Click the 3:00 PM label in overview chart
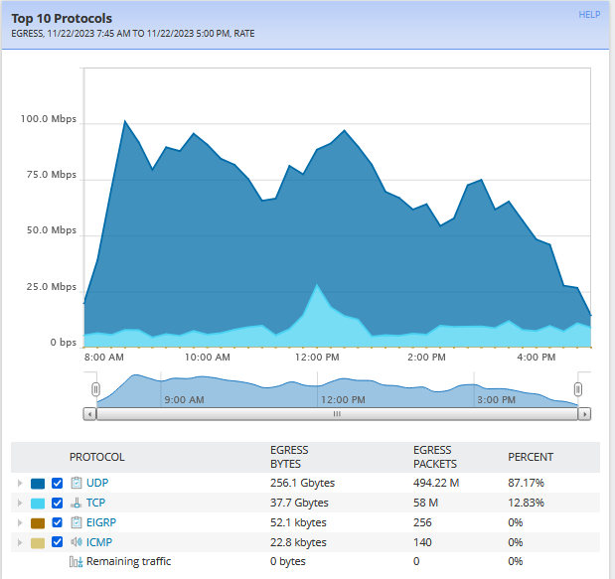Screen dimensions: 615x579 click(x=496, y=400)
